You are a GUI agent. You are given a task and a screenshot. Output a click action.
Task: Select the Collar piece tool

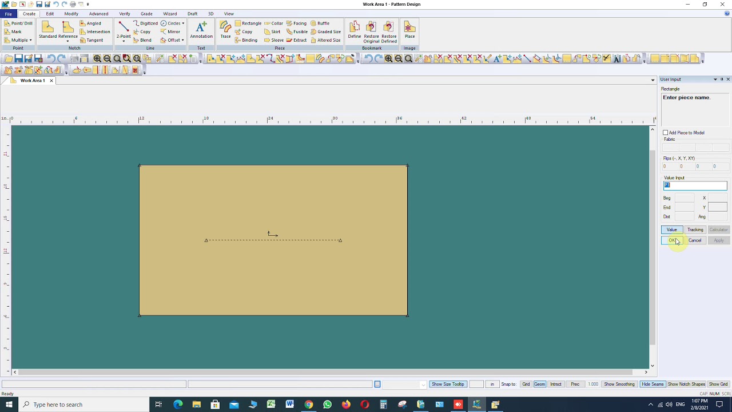[x=273, y=23]
